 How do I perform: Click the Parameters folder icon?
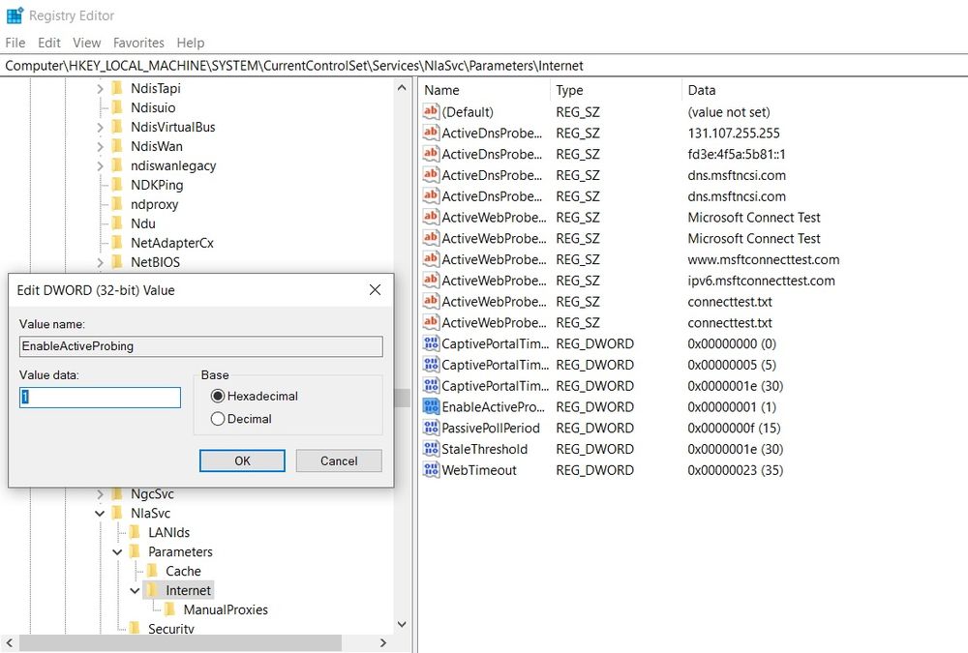135,551
